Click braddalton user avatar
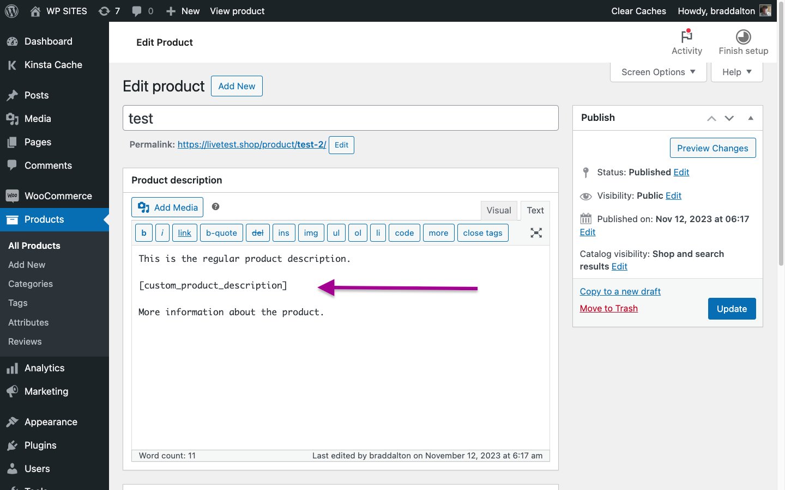This screenshot has width=785, height=490. 765,11
